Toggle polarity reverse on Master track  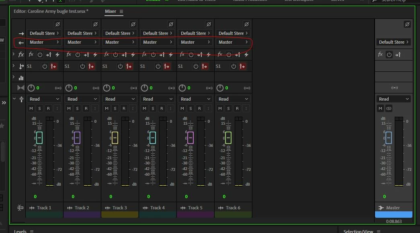coord(407,24)
